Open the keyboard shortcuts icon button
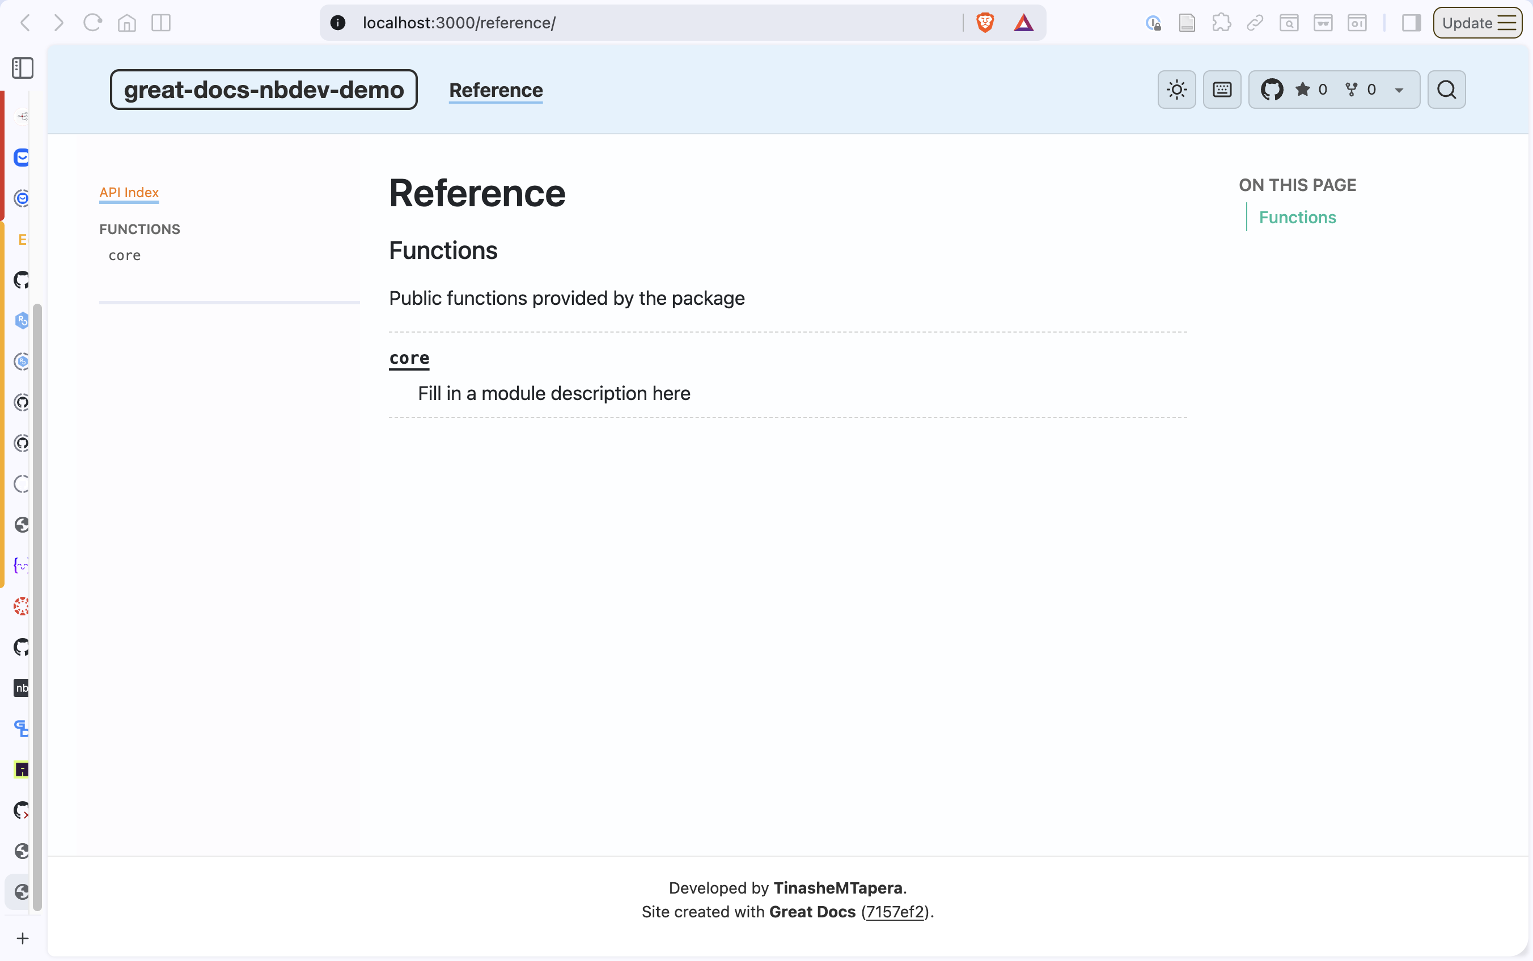The width and height of the screenshot is (1533, 961). 1221,90
